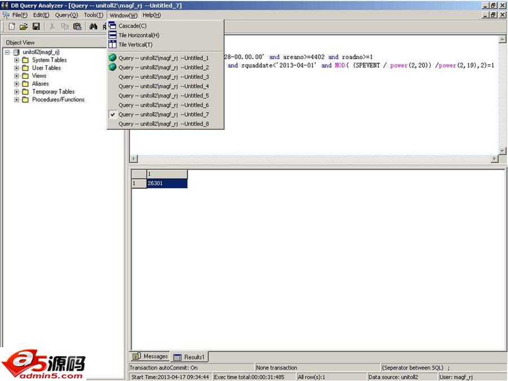Viewport: 508px width, 381px height.
Task: Select the result cell containing 26301
Action: [167, 183]
